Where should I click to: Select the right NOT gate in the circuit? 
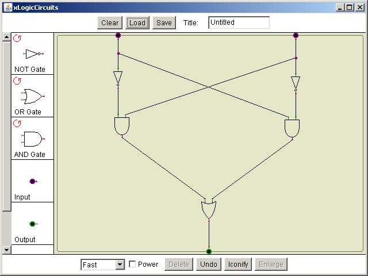click(296, 84)
